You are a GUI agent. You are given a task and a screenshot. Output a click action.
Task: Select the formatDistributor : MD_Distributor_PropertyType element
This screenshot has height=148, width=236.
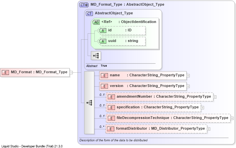[156, 129]
